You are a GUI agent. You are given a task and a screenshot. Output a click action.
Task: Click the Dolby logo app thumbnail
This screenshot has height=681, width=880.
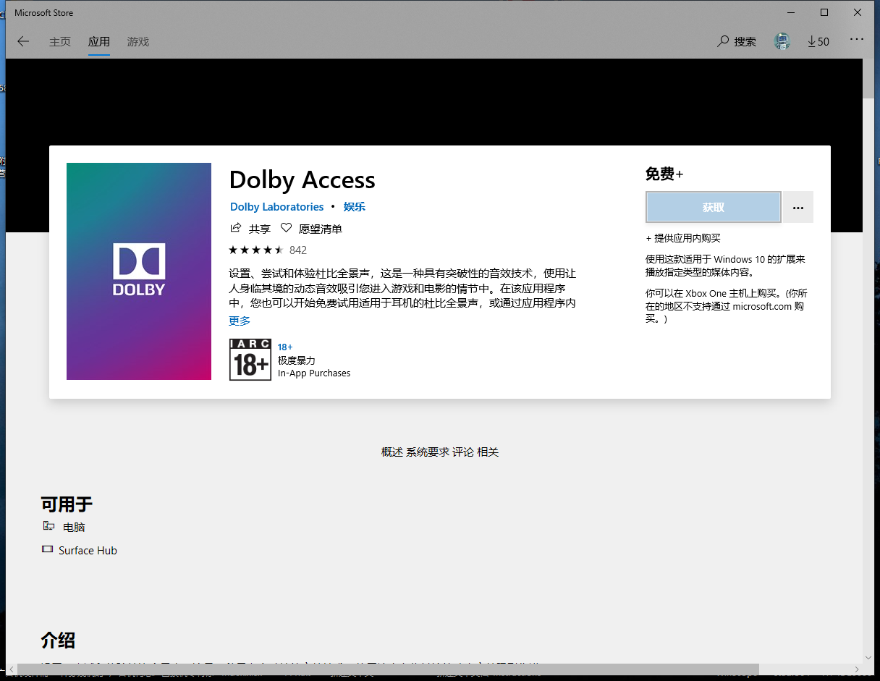tap(139, 271)
